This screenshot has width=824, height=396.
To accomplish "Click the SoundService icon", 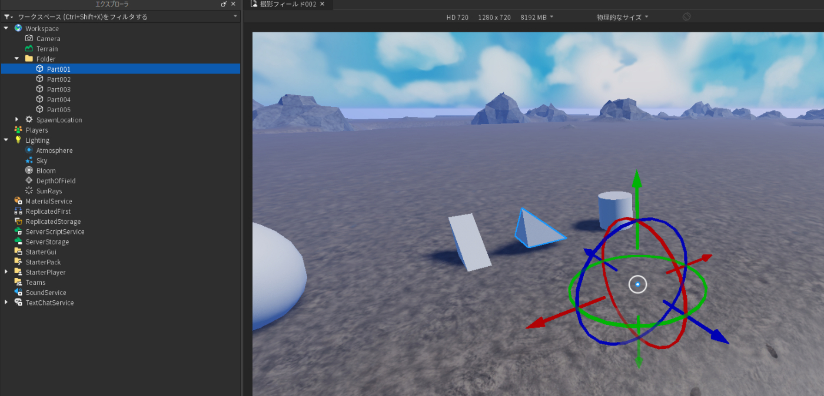I will 18,293.
